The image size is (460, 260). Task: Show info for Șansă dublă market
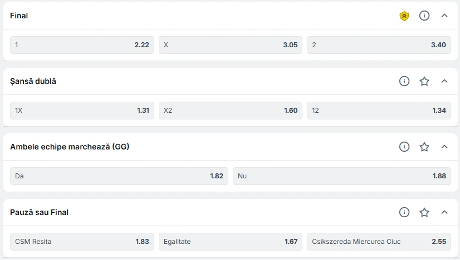[404, 81]
